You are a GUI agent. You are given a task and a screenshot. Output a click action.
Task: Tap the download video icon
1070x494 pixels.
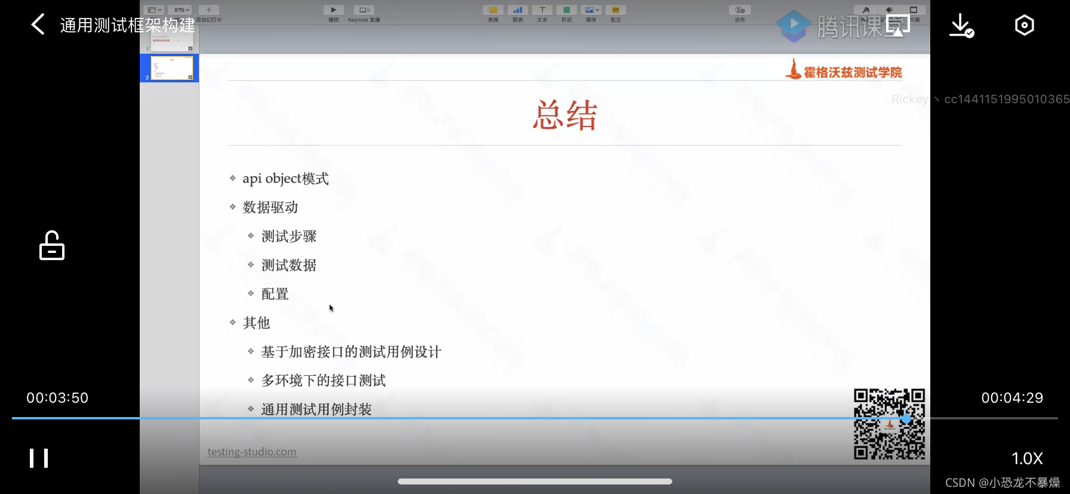click(962, 25)
